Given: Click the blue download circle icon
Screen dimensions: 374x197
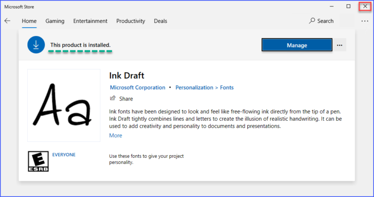Looking at the screenshot, I should pos(36,45).
